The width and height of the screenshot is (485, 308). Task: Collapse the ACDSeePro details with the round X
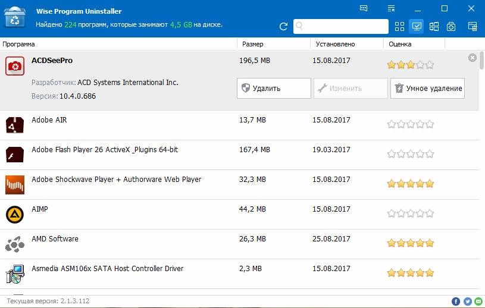[x=473, y=58]
